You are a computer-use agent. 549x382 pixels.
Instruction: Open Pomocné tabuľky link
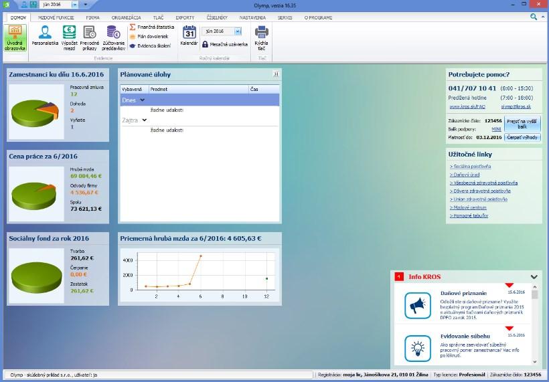469,216
